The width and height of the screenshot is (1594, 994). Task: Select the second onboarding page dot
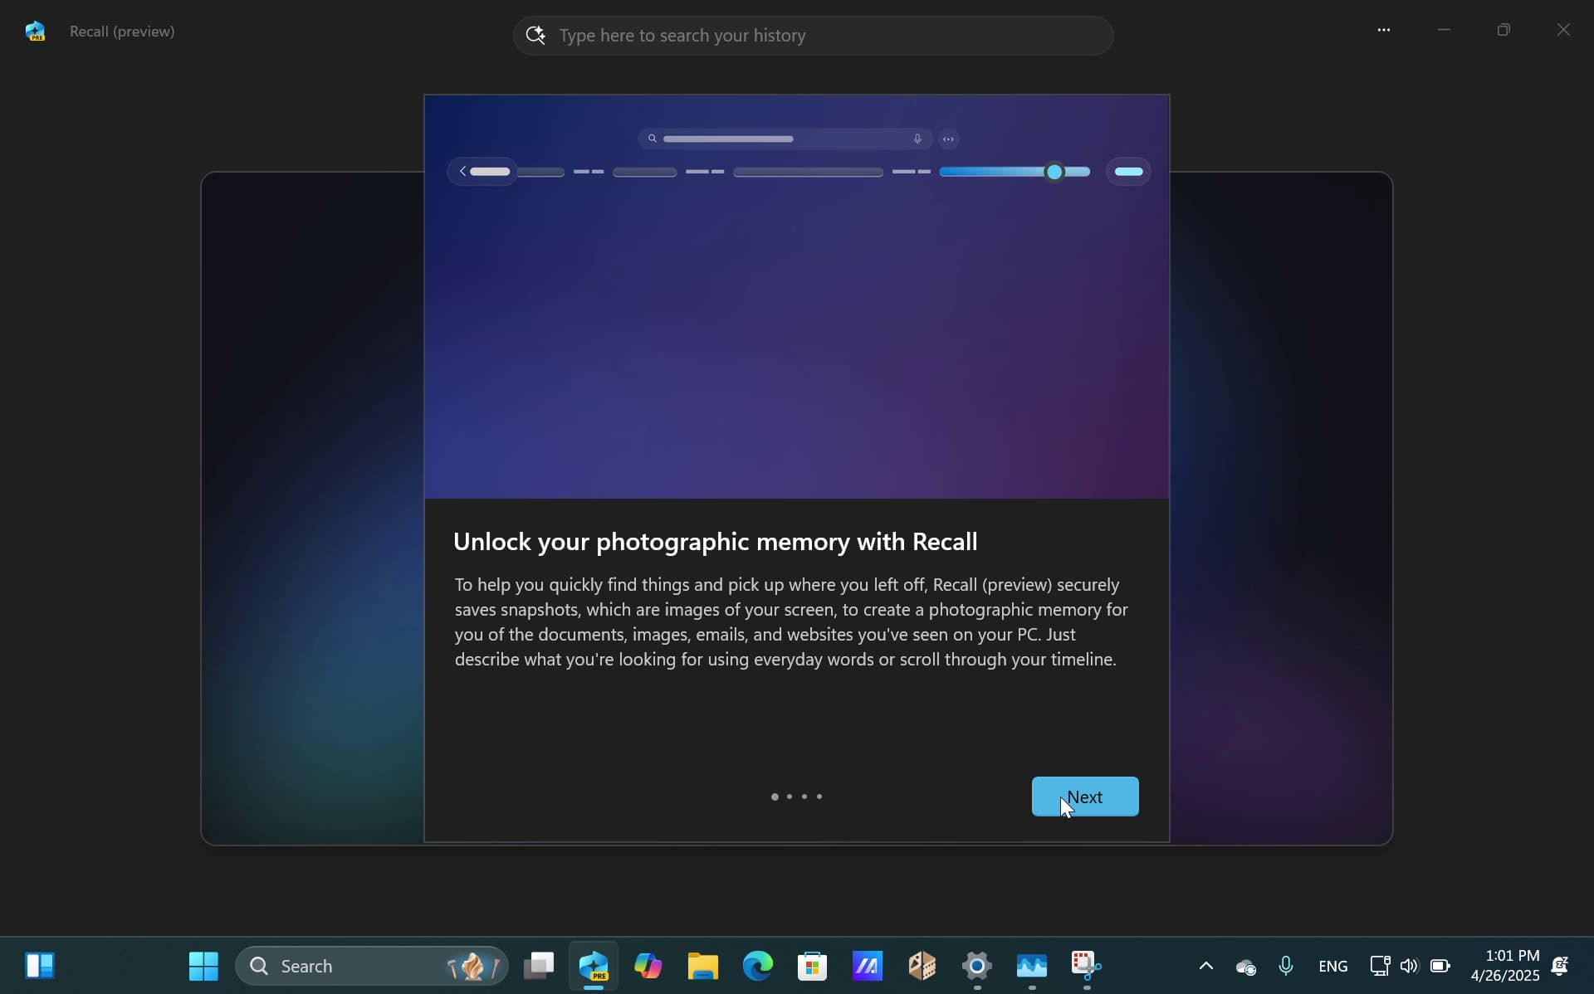(790, 797)
